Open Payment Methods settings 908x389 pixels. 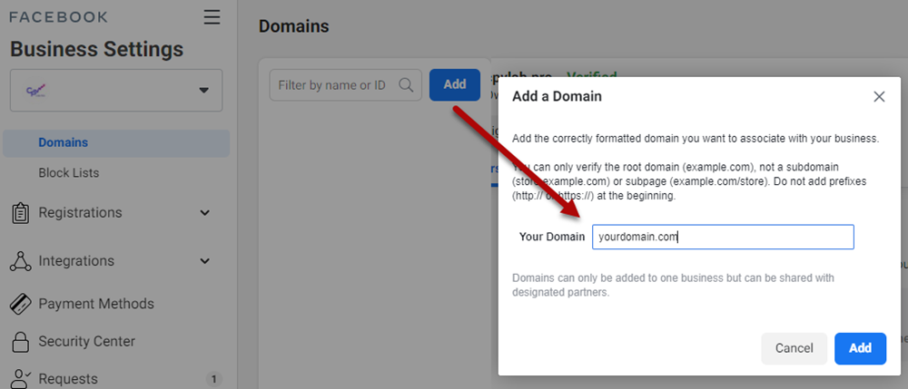96,304
